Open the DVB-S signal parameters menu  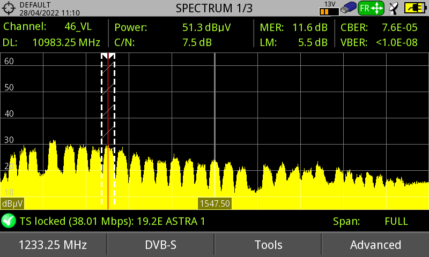pos(161,245)
